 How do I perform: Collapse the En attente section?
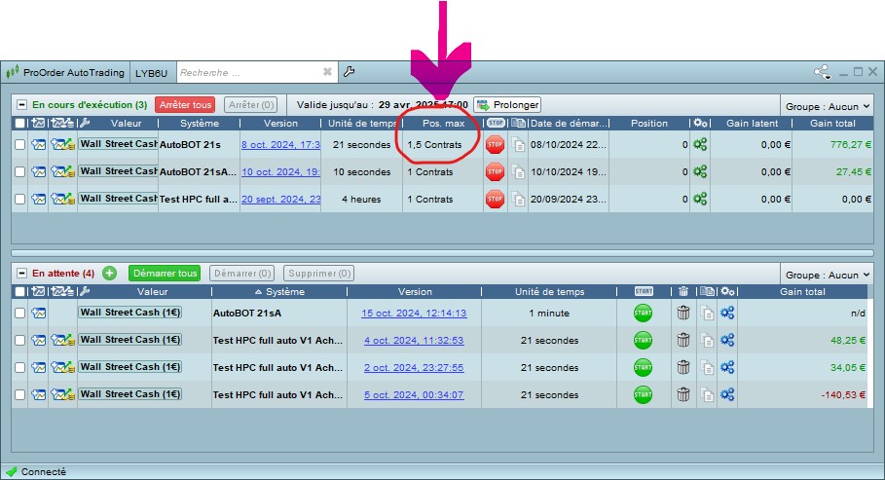21,274
